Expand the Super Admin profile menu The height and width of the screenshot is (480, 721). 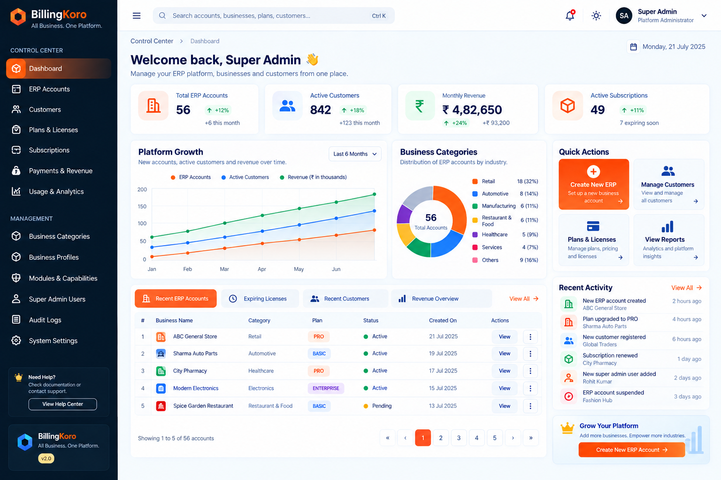[704, 15]
